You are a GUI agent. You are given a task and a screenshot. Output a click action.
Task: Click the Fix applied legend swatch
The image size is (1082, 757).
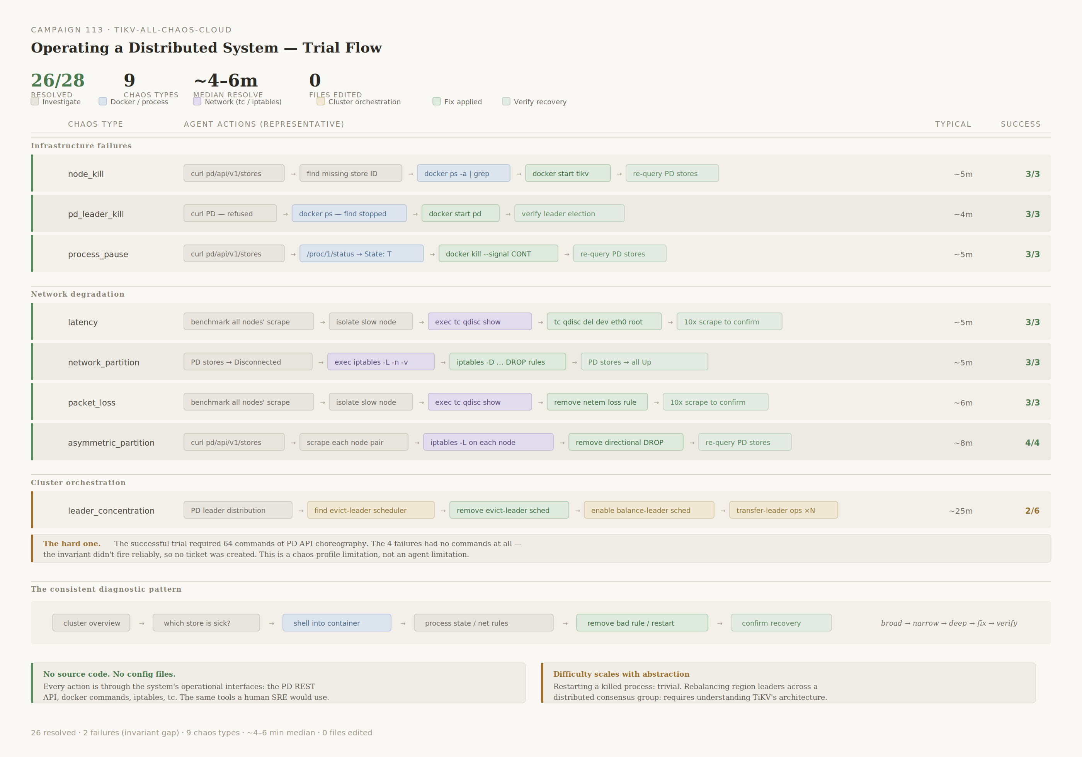point(436,101)
